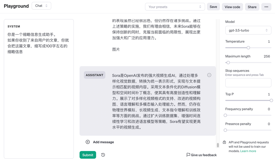Click the plus icon beside Add message
The width and height of the screenshot is (275, 163).
(x=88, y=142)
